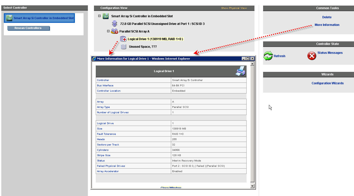The image size is (354, 196).
Task: Click the Port 2 : SCSI ID 3 failed value
Action: (198, 166)
